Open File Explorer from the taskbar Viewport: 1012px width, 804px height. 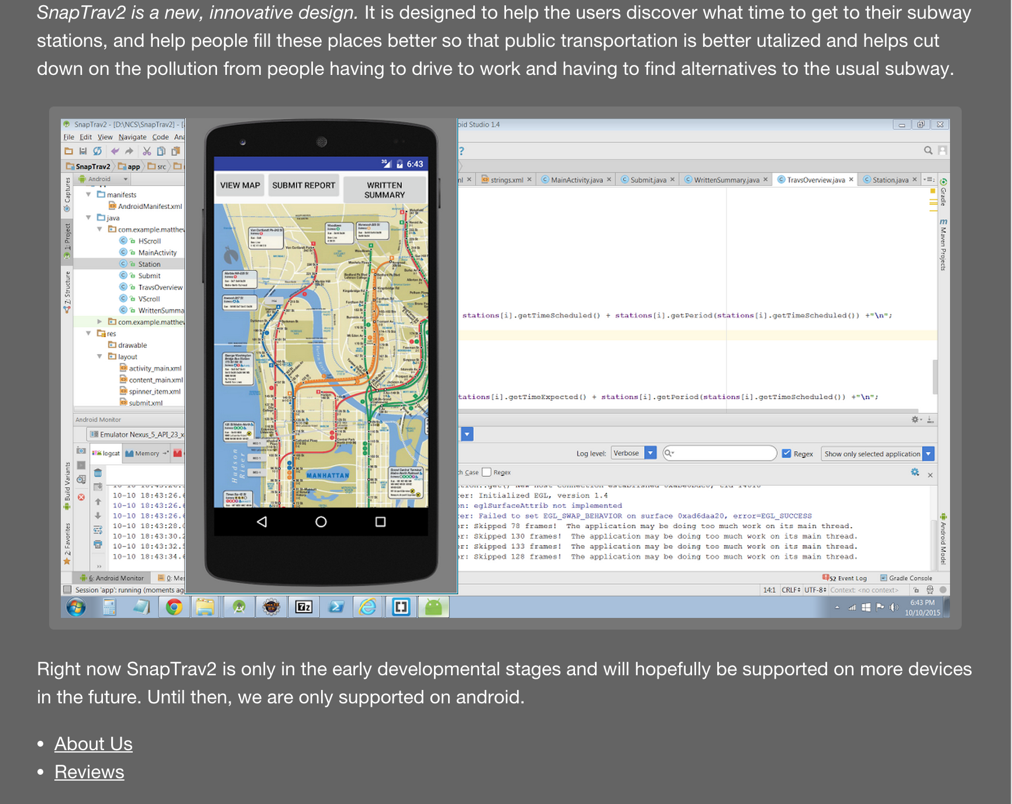205,607
